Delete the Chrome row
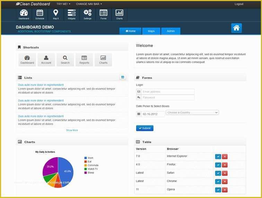This screenshot has height=198, width=262. click(225, 181)
